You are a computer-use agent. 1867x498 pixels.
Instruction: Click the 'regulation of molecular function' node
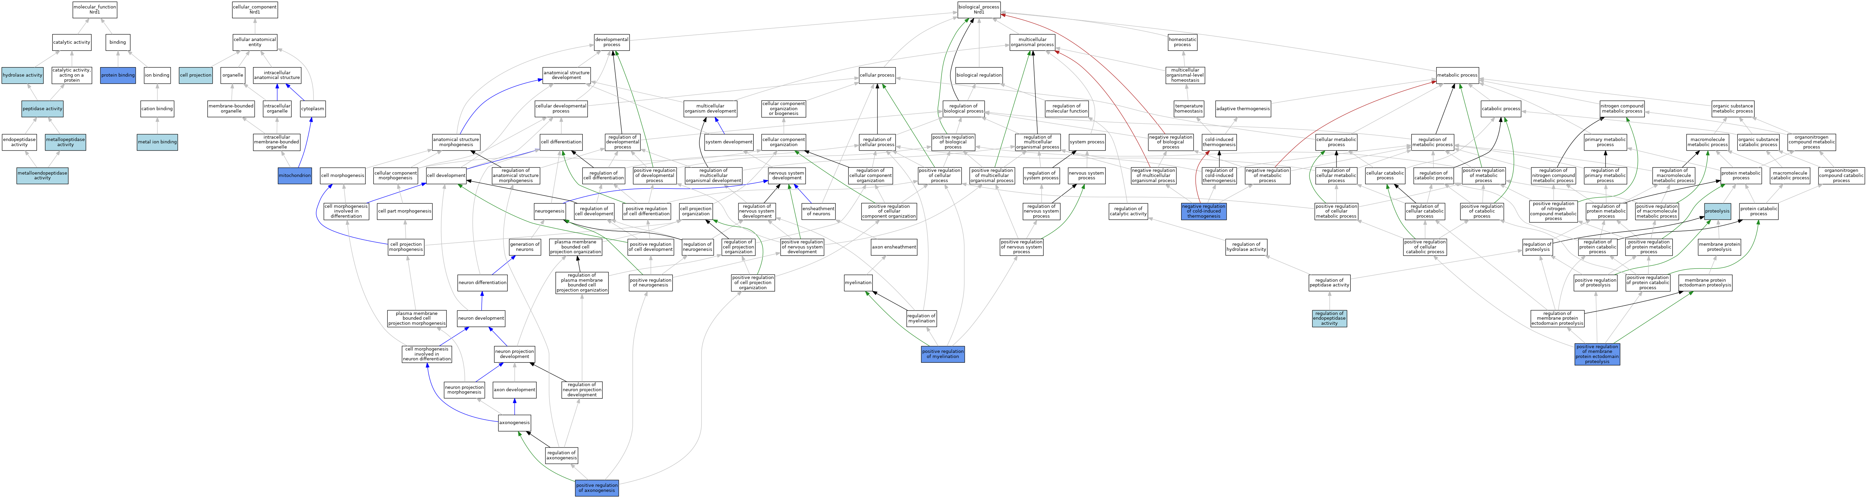(x=1067, y=108)
